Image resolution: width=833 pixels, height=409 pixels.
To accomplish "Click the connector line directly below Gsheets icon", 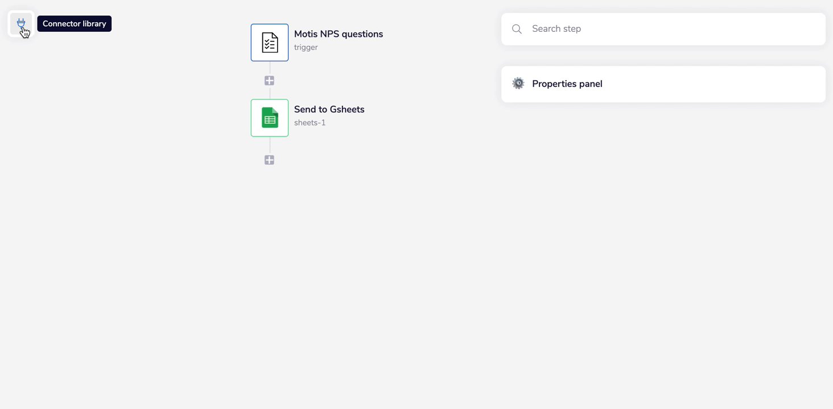I will point(270,145).
